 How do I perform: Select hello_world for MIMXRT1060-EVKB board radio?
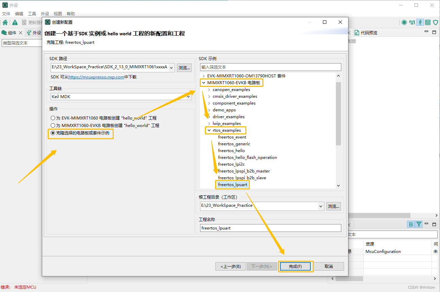[53, 126]
